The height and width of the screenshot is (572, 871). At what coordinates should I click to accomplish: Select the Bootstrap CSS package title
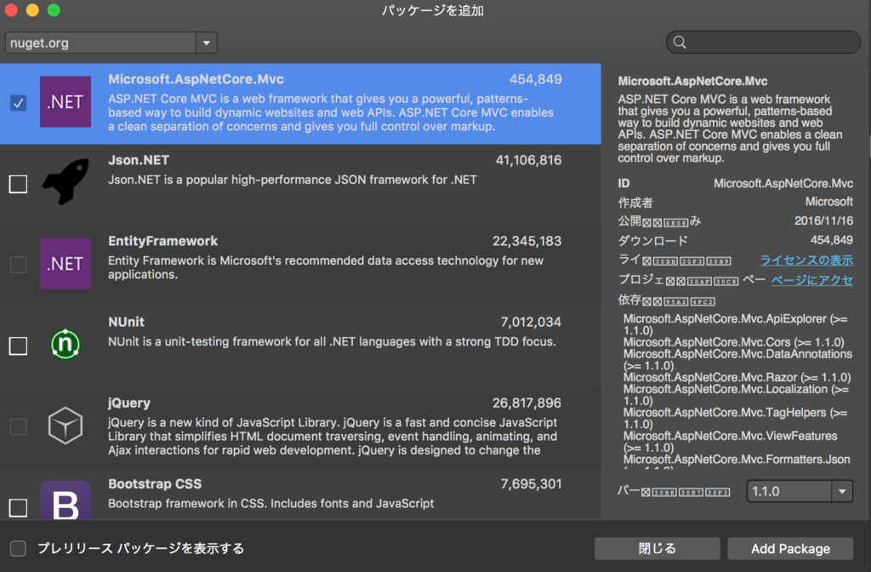point(155,484)
